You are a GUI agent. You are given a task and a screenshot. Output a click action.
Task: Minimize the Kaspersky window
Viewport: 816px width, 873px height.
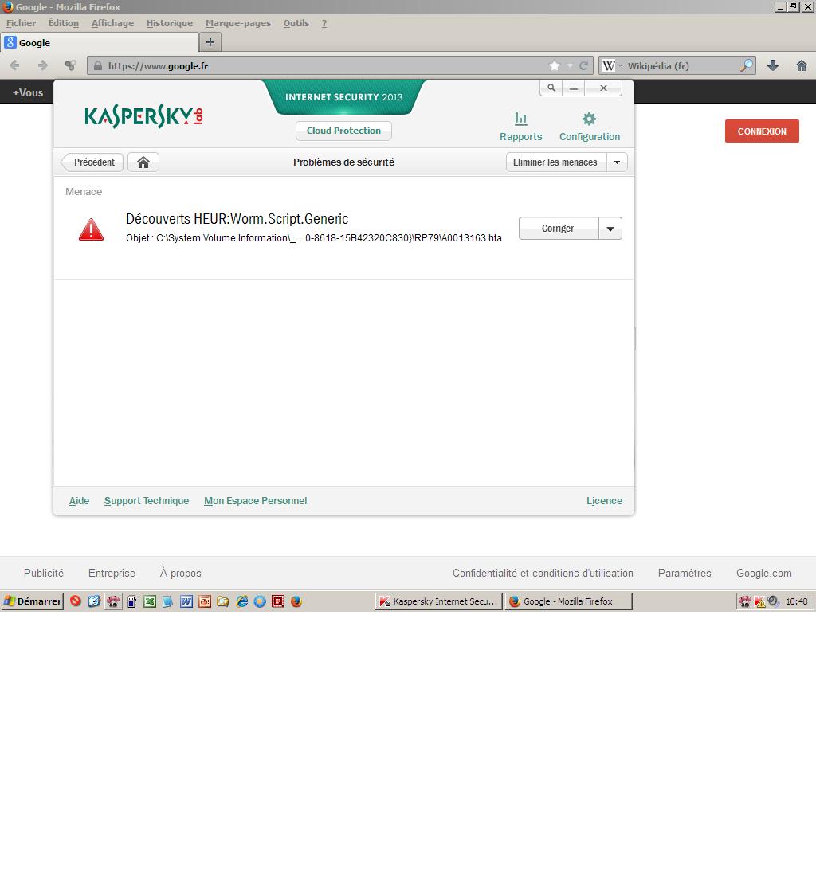pyautogui.click(x=573, y=88)
